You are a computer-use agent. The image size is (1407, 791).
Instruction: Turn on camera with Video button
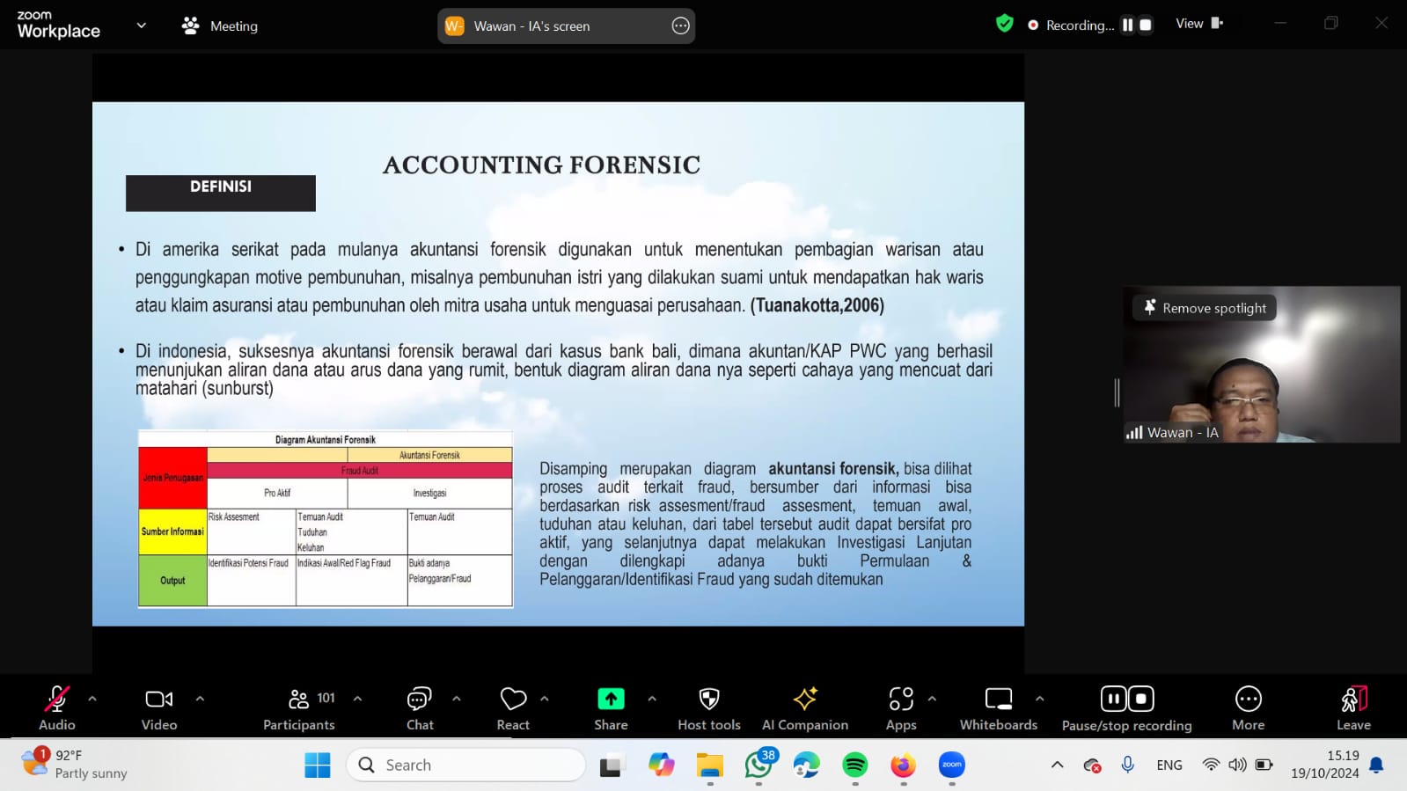pyautogui.click(x=159, y=708)
